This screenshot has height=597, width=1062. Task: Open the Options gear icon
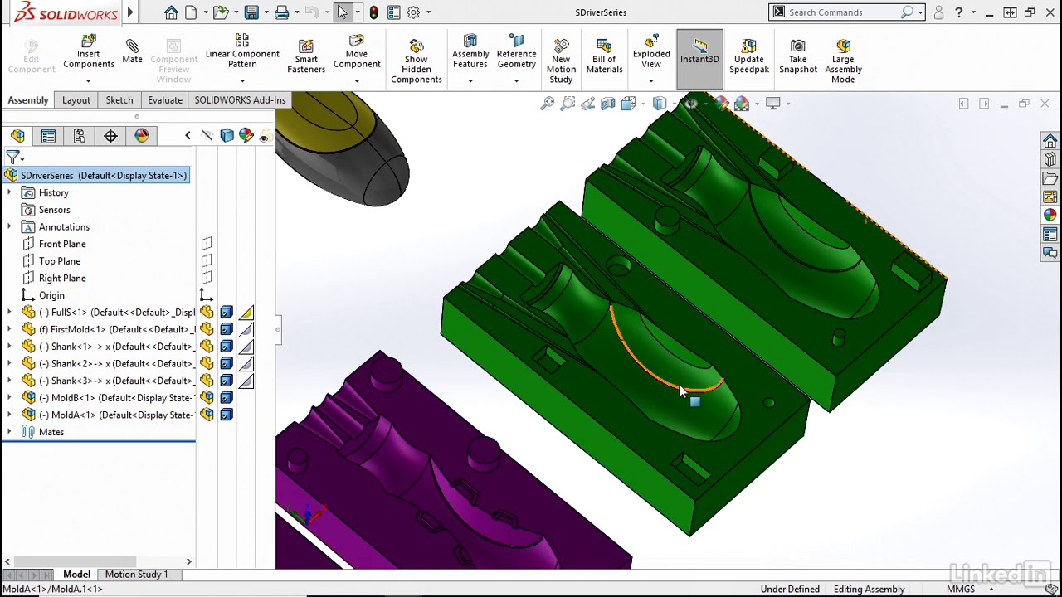point(413,12)
